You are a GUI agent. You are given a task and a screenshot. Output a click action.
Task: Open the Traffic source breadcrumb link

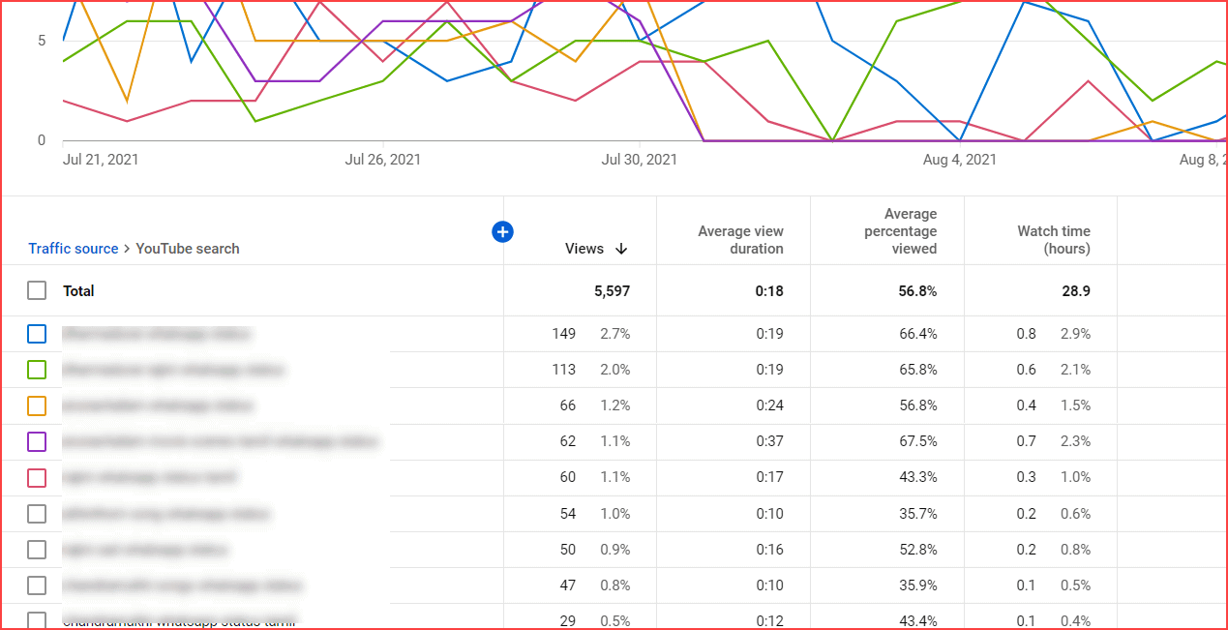click(x=73, y=249)
